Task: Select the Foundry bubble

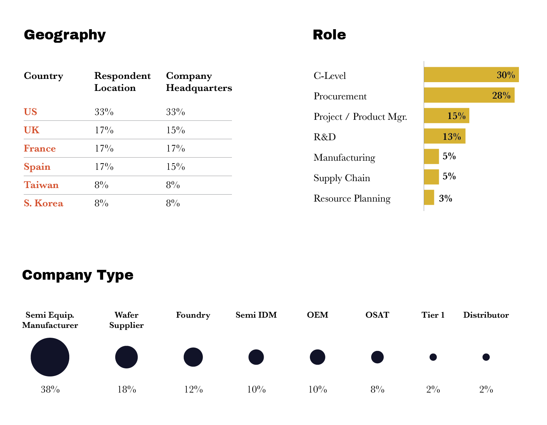Action: point(193,357)
